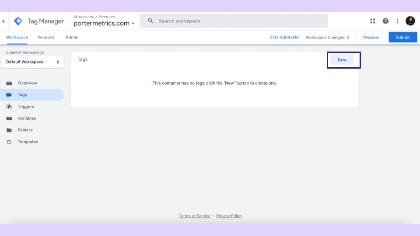Click the Porter test breadcrumb link
This screenshot has height=236, width=420.
107,17
